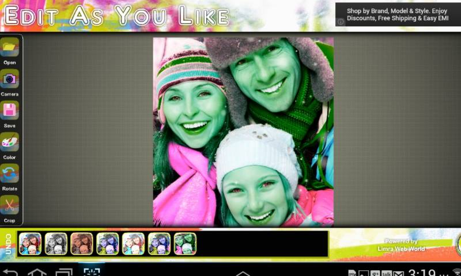Open the Google+ notification icon
This screenshot has height=276, width=461.
(x=375, y=273)
